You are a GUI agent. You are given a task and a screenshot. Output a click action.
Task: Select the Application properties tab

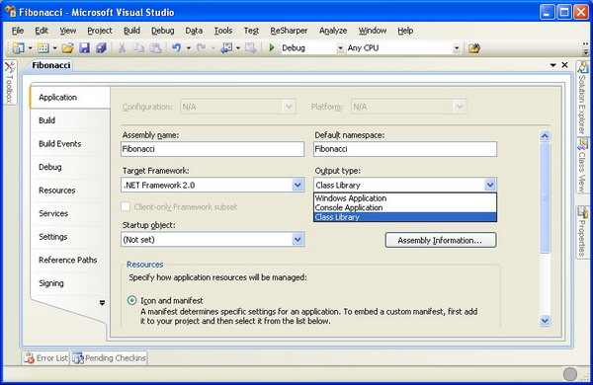click(70, 98)
